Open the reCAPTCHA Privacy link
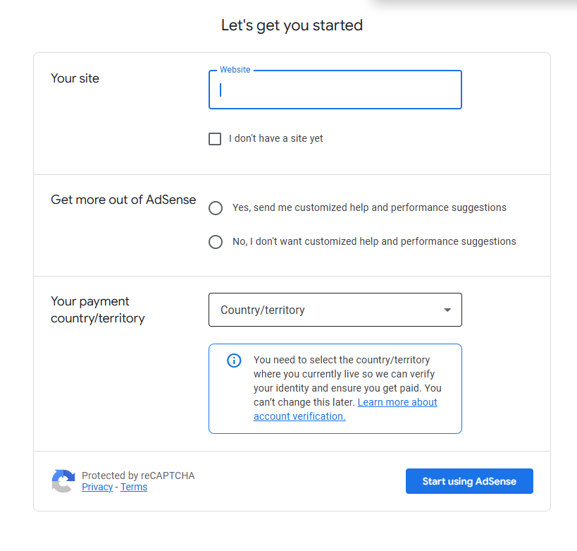The width and height of the screenshot is (577, 551). (x=97, y=487)
